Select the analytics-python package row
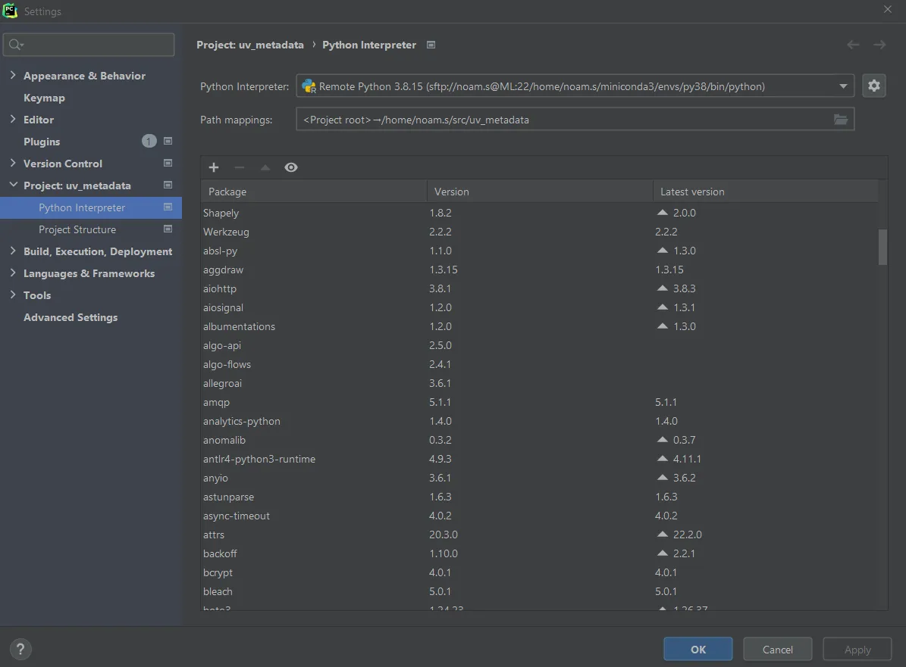The height and width of the screenshot is (667, 906). [x=540, y=421]
